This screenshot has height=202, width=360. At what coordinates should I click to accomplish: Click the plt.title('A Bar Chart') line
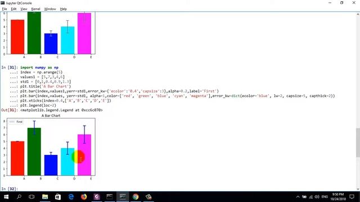(x=46, y=86)
